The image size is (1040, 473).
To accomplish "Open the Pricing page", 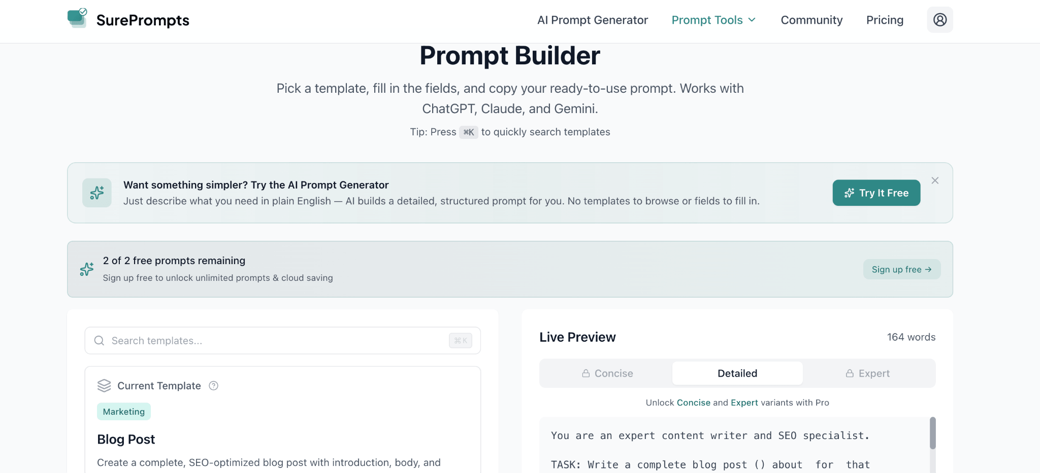I will point(885,20).
